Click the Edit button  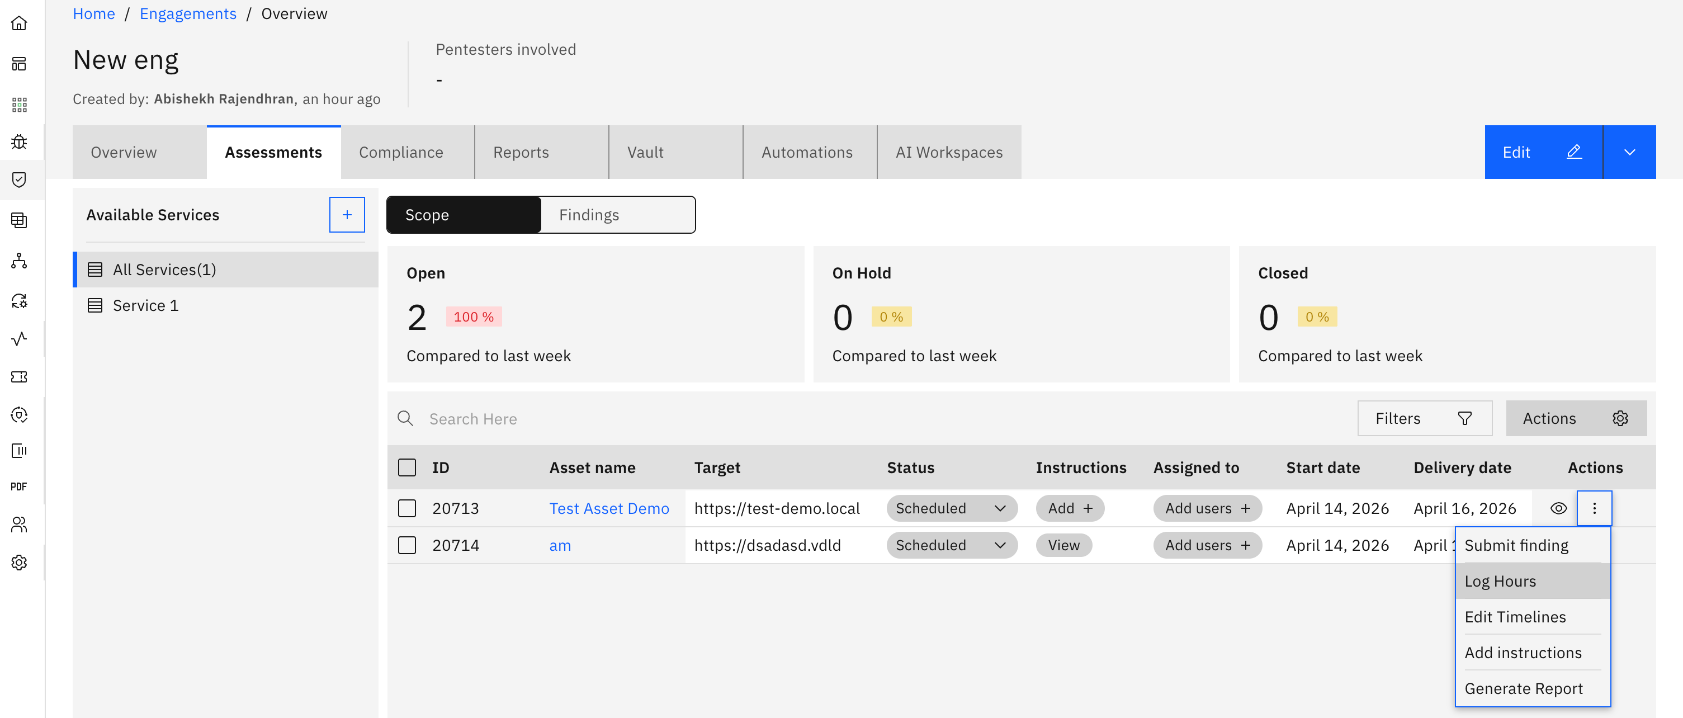click(x=1544, y=152)
